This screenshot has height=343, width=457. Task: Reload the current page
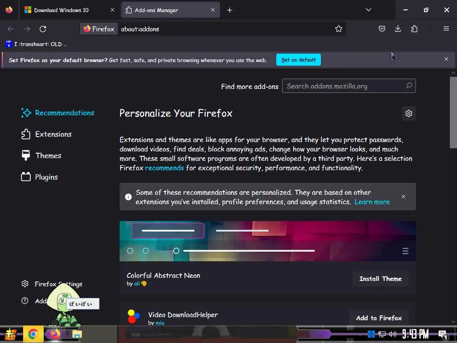[x=43, y=29]
